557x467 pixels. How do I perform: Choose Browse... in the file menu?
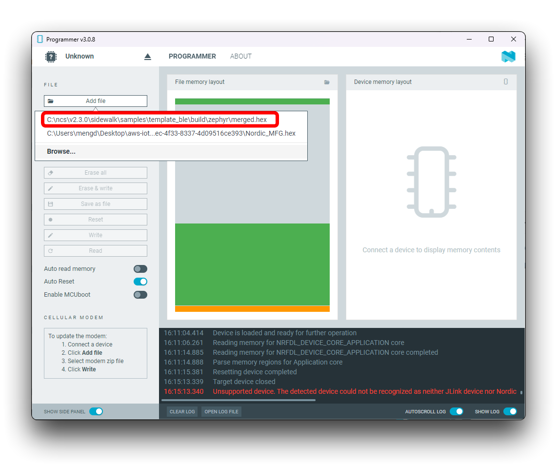[61, 152]
